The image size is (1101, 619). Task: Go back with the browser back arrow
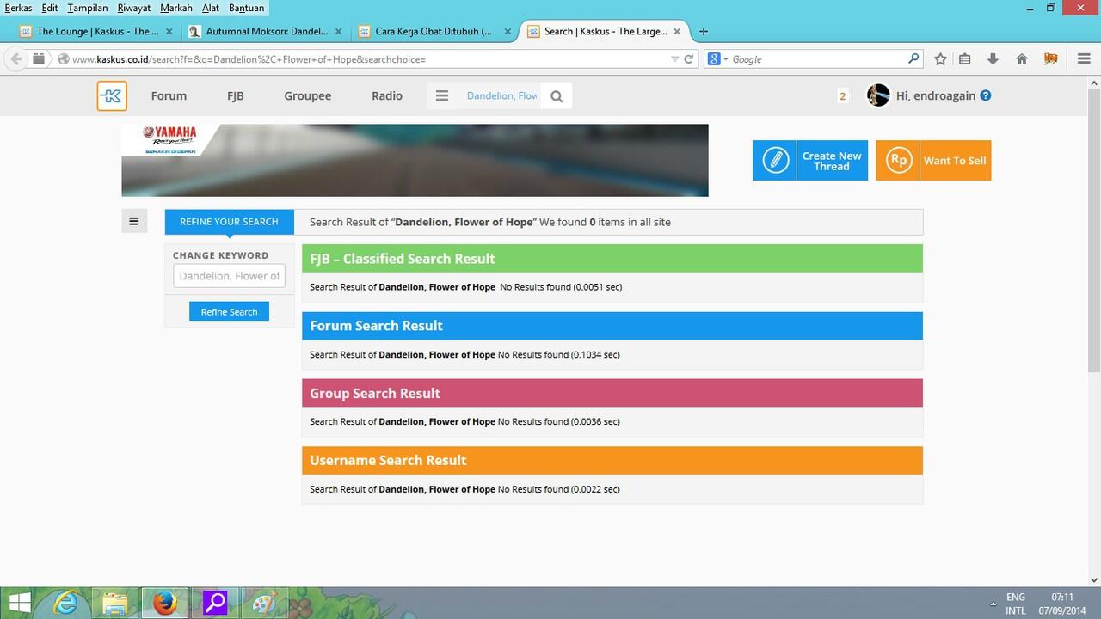[x=16, y=59]
